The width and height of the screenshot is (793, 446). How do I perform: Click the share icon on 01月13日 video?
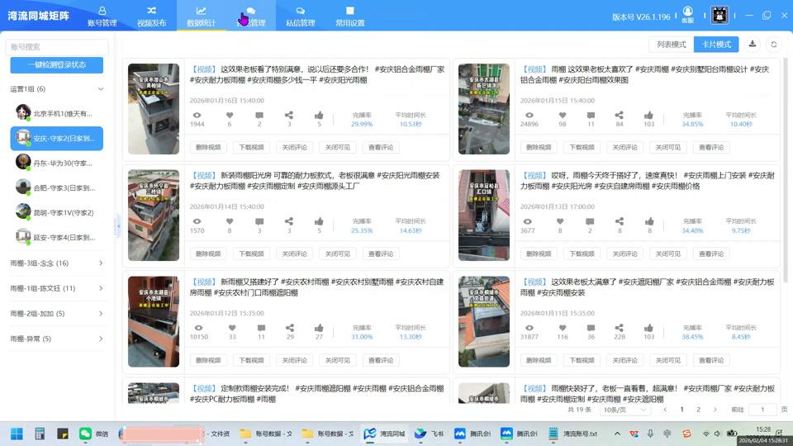point(619,221)
